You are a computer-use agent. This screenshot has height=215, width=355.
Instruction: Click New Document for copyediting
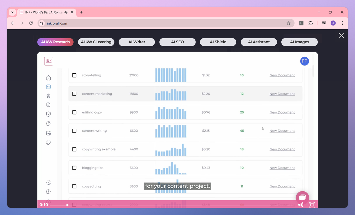(282, 186)
